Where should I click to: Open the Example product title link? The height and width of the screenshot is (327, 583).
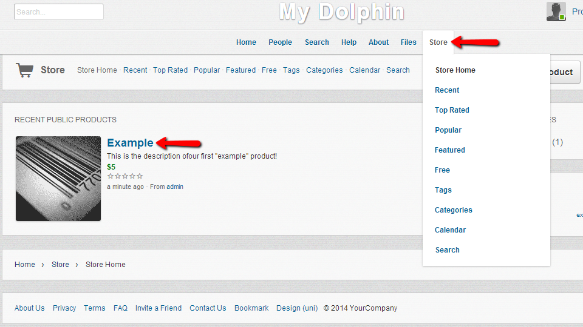click(x=130, y=143)
